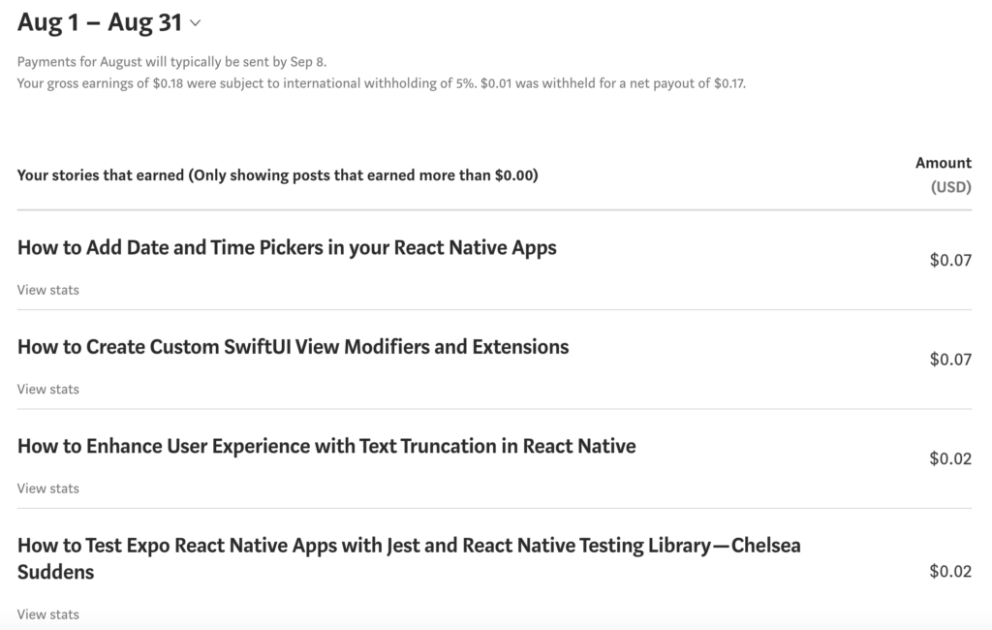Click the (USD) currency label
992x630 pixels.
tap(951, 187)
